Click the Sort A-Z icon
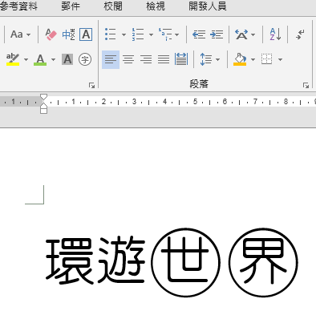Screen dimensions: 316x315 (275, 34)
